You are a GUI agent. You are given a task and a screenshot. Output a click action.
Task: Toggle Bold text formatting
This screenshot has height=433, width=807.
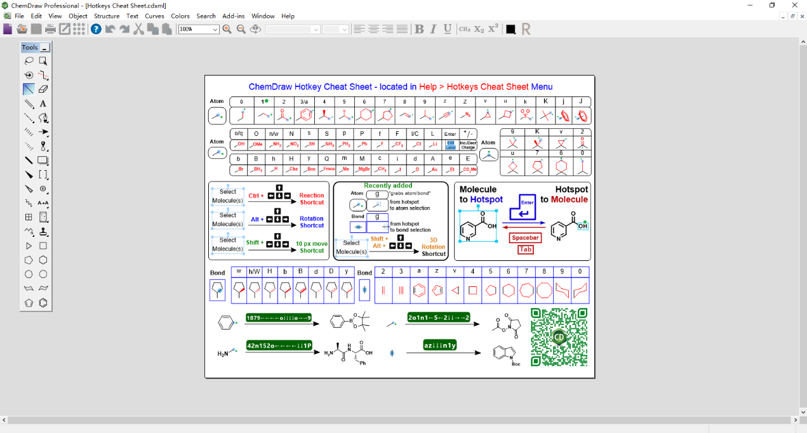419,29
